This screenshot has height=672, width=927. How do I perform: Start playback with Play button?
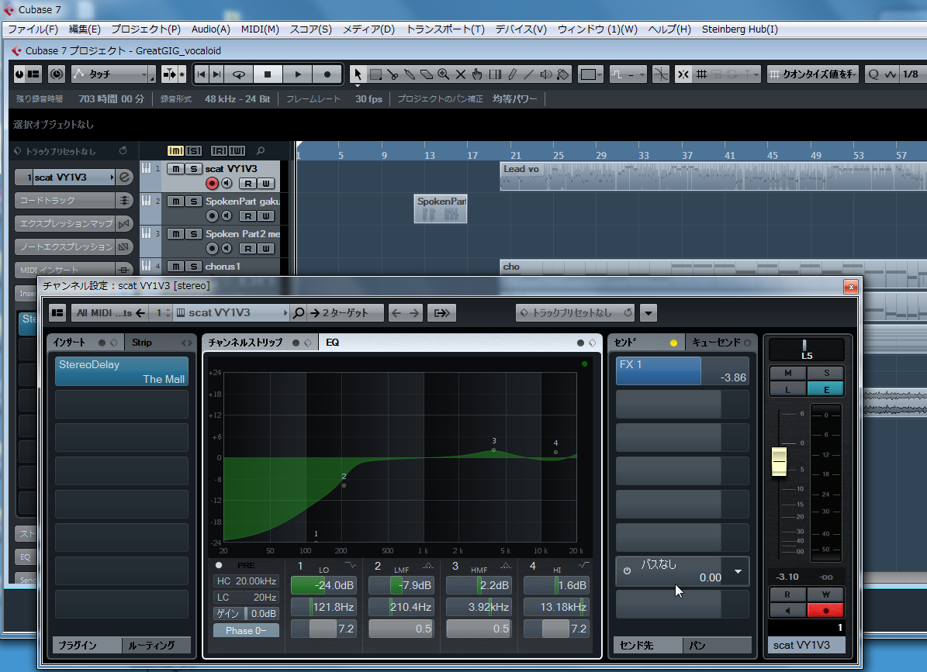[x=298, y=74]
